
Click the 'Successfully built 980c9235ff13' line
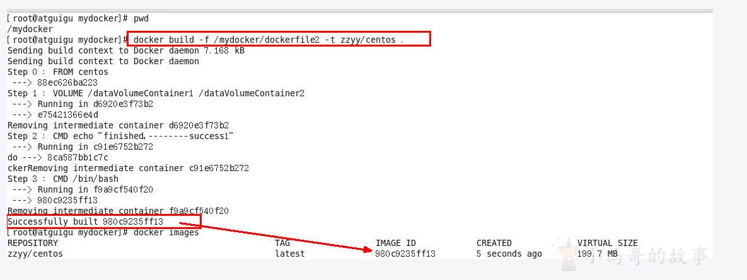tap(85, 221)
